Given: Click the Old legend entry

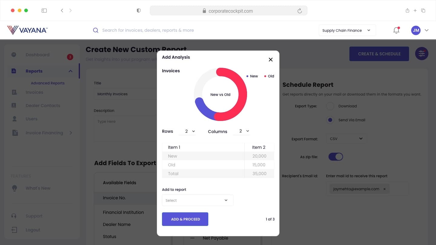Looking at the screenshot, I should pyautogui.click(x=269, y=76).
